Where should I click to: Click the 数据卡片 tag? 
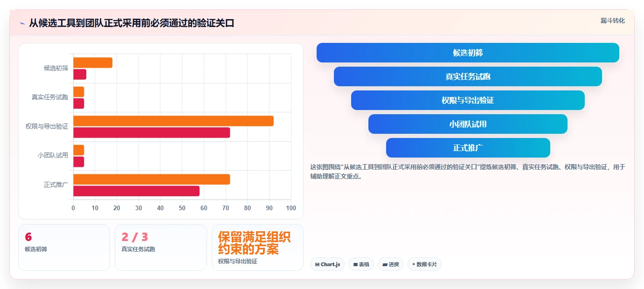(x=424, y=264)
